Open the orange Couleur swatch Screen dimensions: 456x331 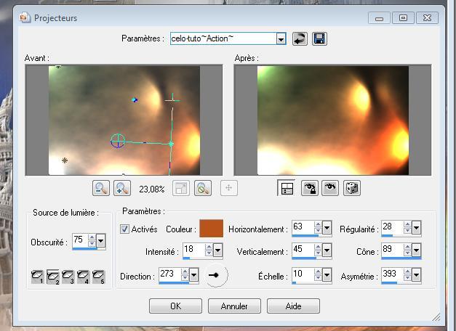[212, 228]
